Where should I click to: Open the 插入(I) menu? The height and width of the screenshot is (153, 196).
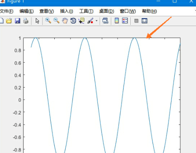click(66, 11)
